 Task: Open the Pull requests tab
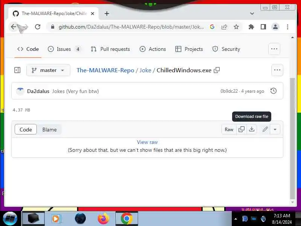pyautogui.click(x=110, y=49)
